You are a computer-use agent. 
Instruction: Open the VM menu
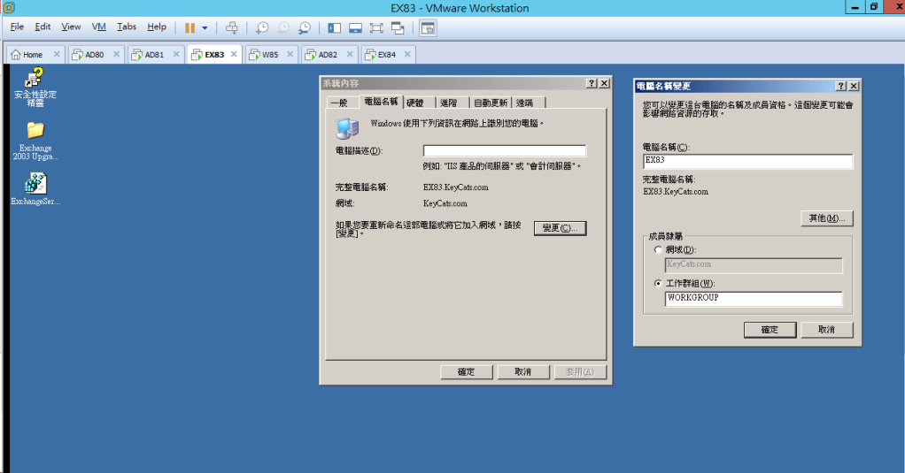tap(99, 27)
